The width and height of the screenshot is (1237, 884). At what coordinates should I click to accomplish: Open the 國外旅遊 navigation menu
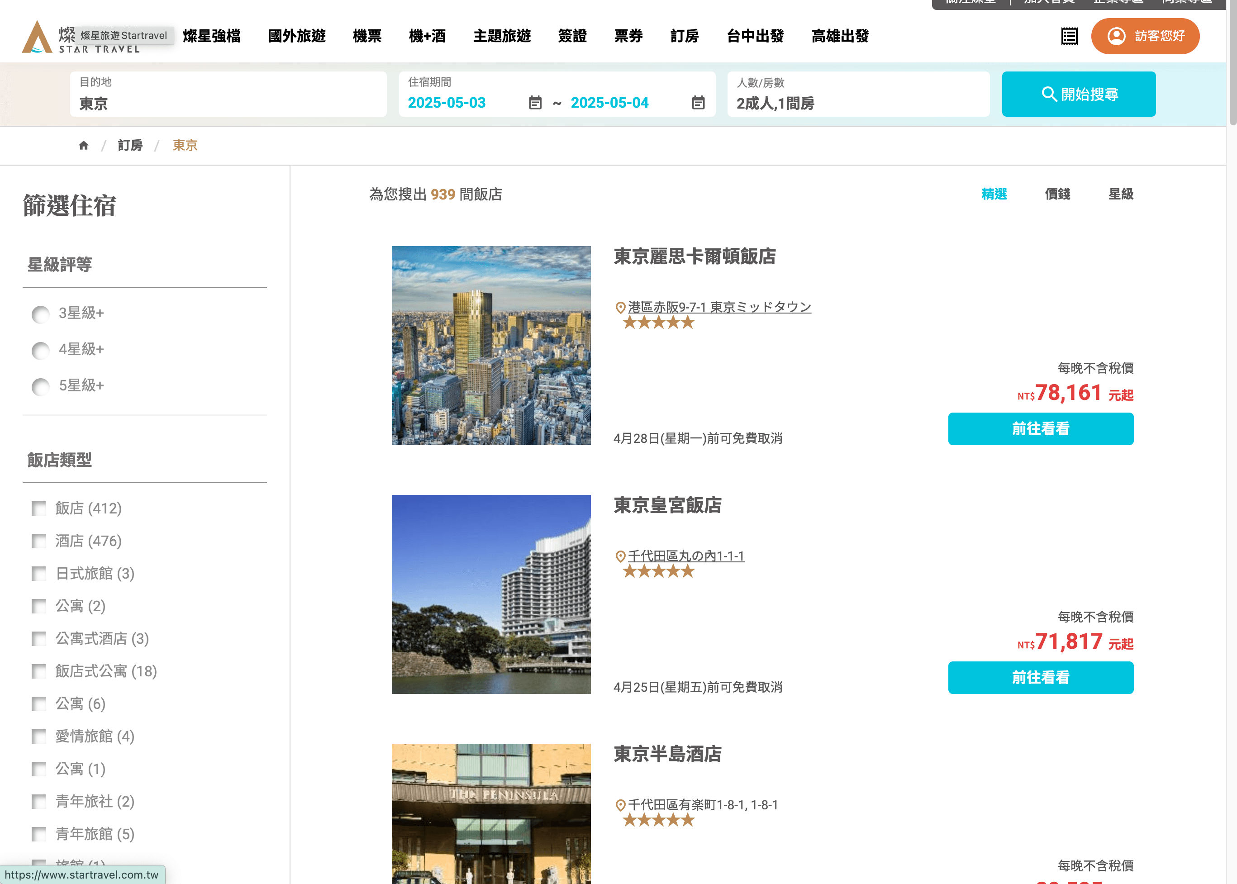[x=296, y=37]
